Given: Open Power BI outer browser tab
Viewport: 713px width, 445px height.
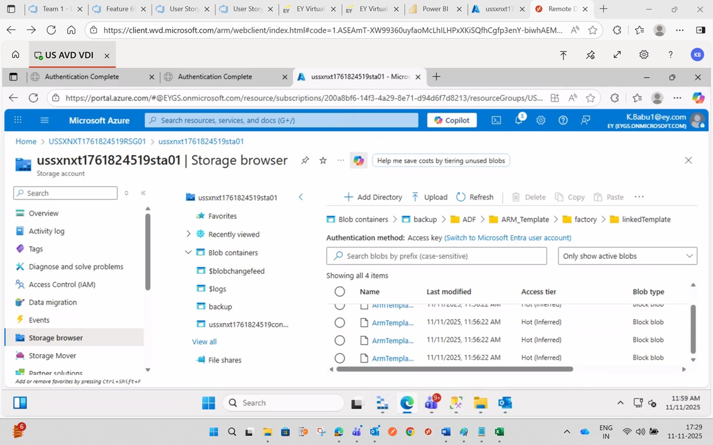Looking at the screenshot, I should tap(434, 9).
